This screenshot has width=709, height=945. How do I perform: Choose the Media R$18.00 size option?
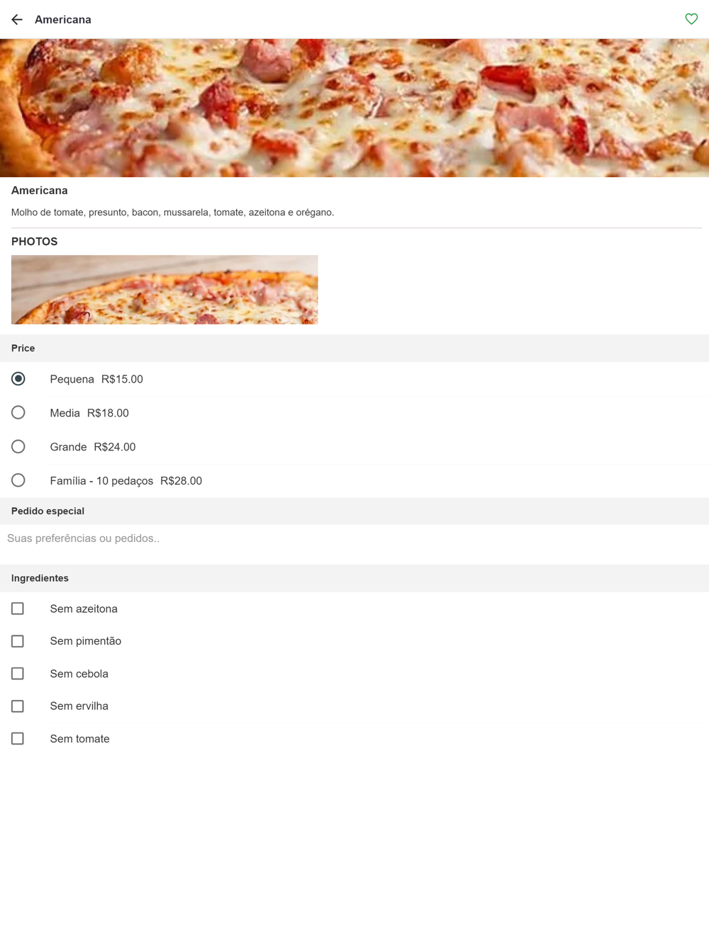point(354,413)
